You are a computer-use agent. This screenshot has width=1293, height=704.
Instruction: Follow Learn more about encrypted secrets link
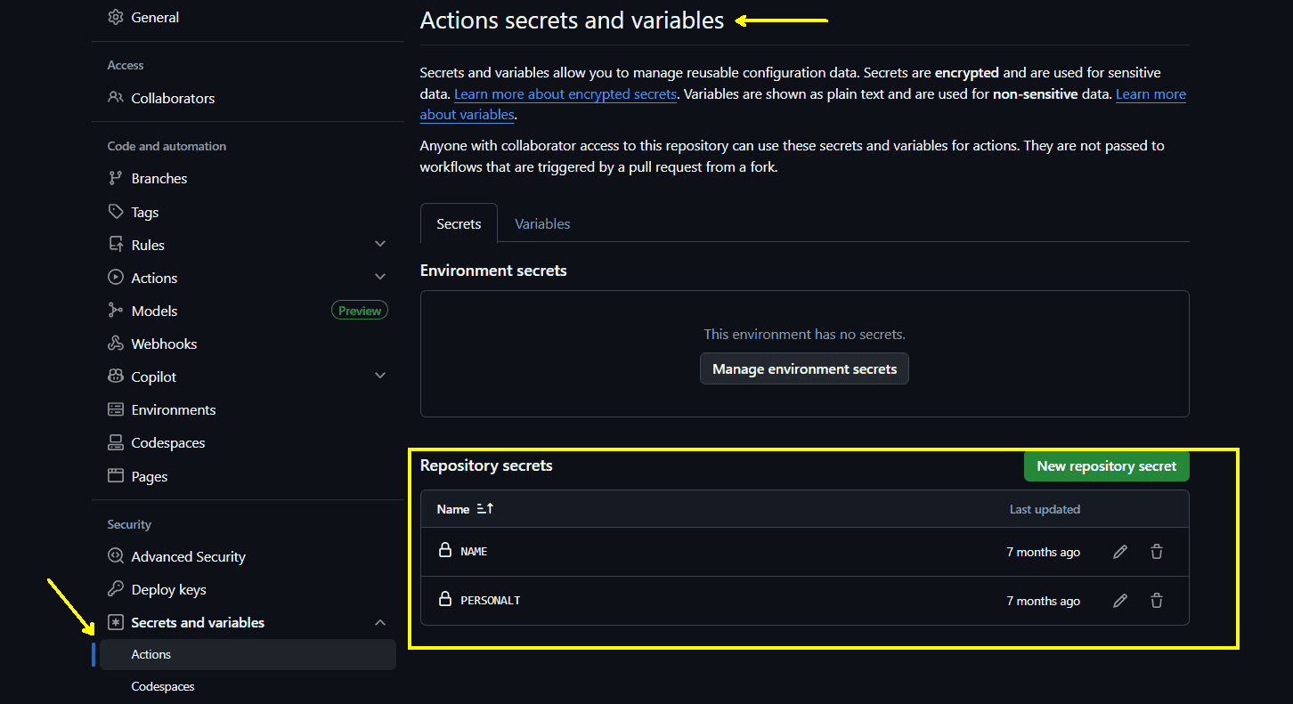pyautogui.click(x=565, y=93)
